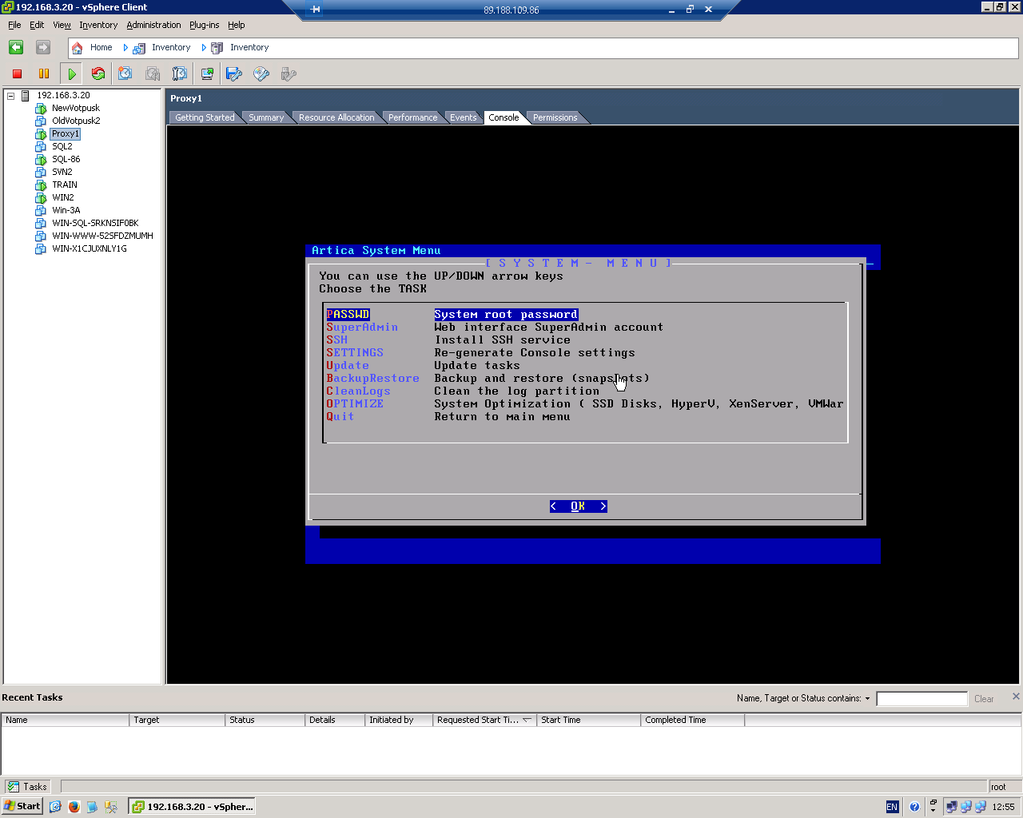This screenshot has width=1023, height=818.
Task: Select the TRAIN virtual machine
Action: pyautogui.click(x=65, y=185)
